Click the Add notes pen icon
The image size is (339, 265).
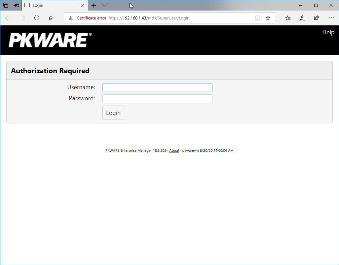point(302,18)
